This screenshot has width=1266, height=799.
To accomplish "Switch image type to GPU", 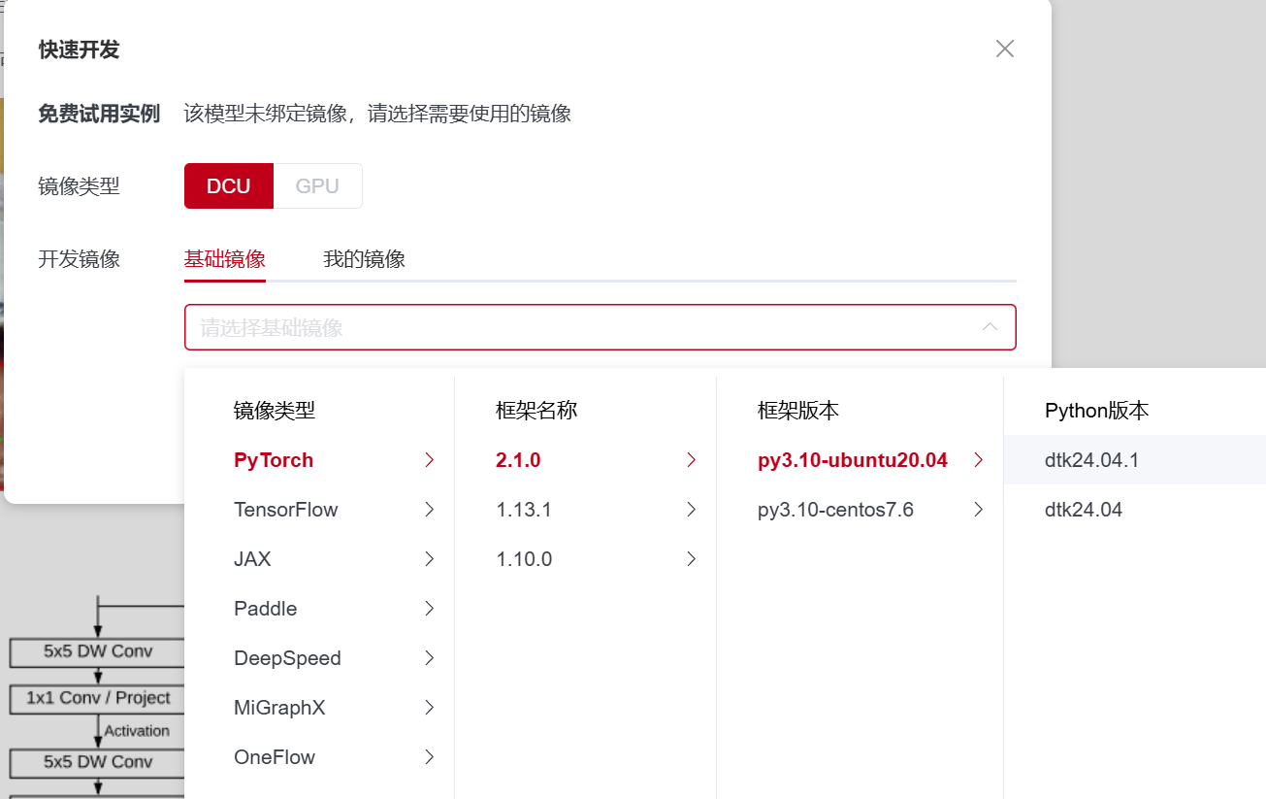I will tap(317, 185).
